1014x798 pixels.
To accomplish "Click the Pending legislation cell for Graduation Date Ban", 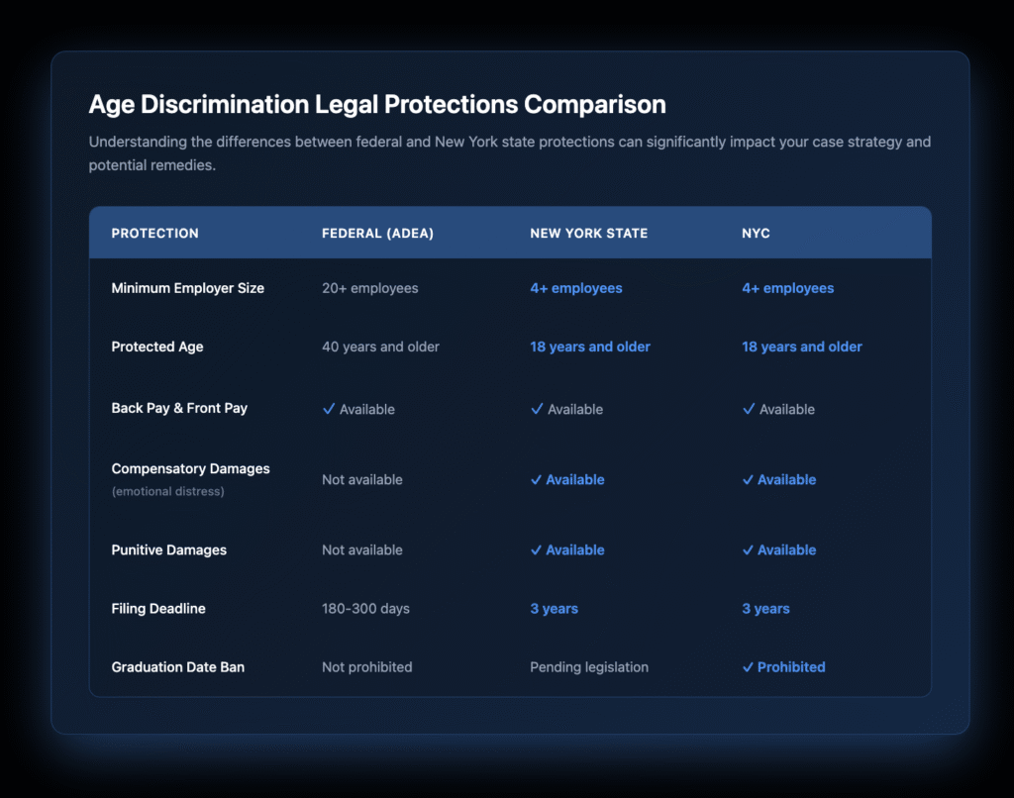I will point(589,667).
